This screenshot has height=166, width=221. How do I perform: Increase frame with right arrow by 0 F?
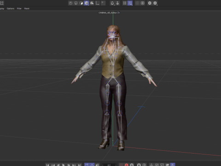(x=116, y=165)
